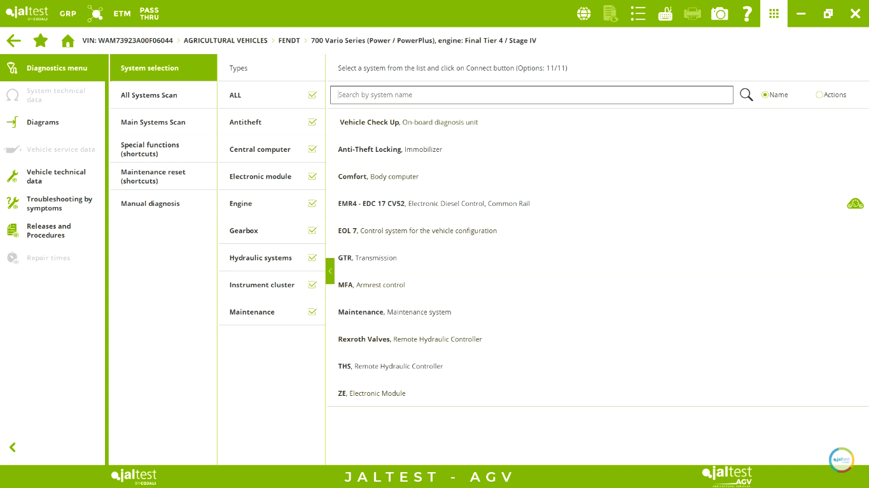
Task: Click the Search by system name field
Action: pyautogui.click(x=531, y=95)
